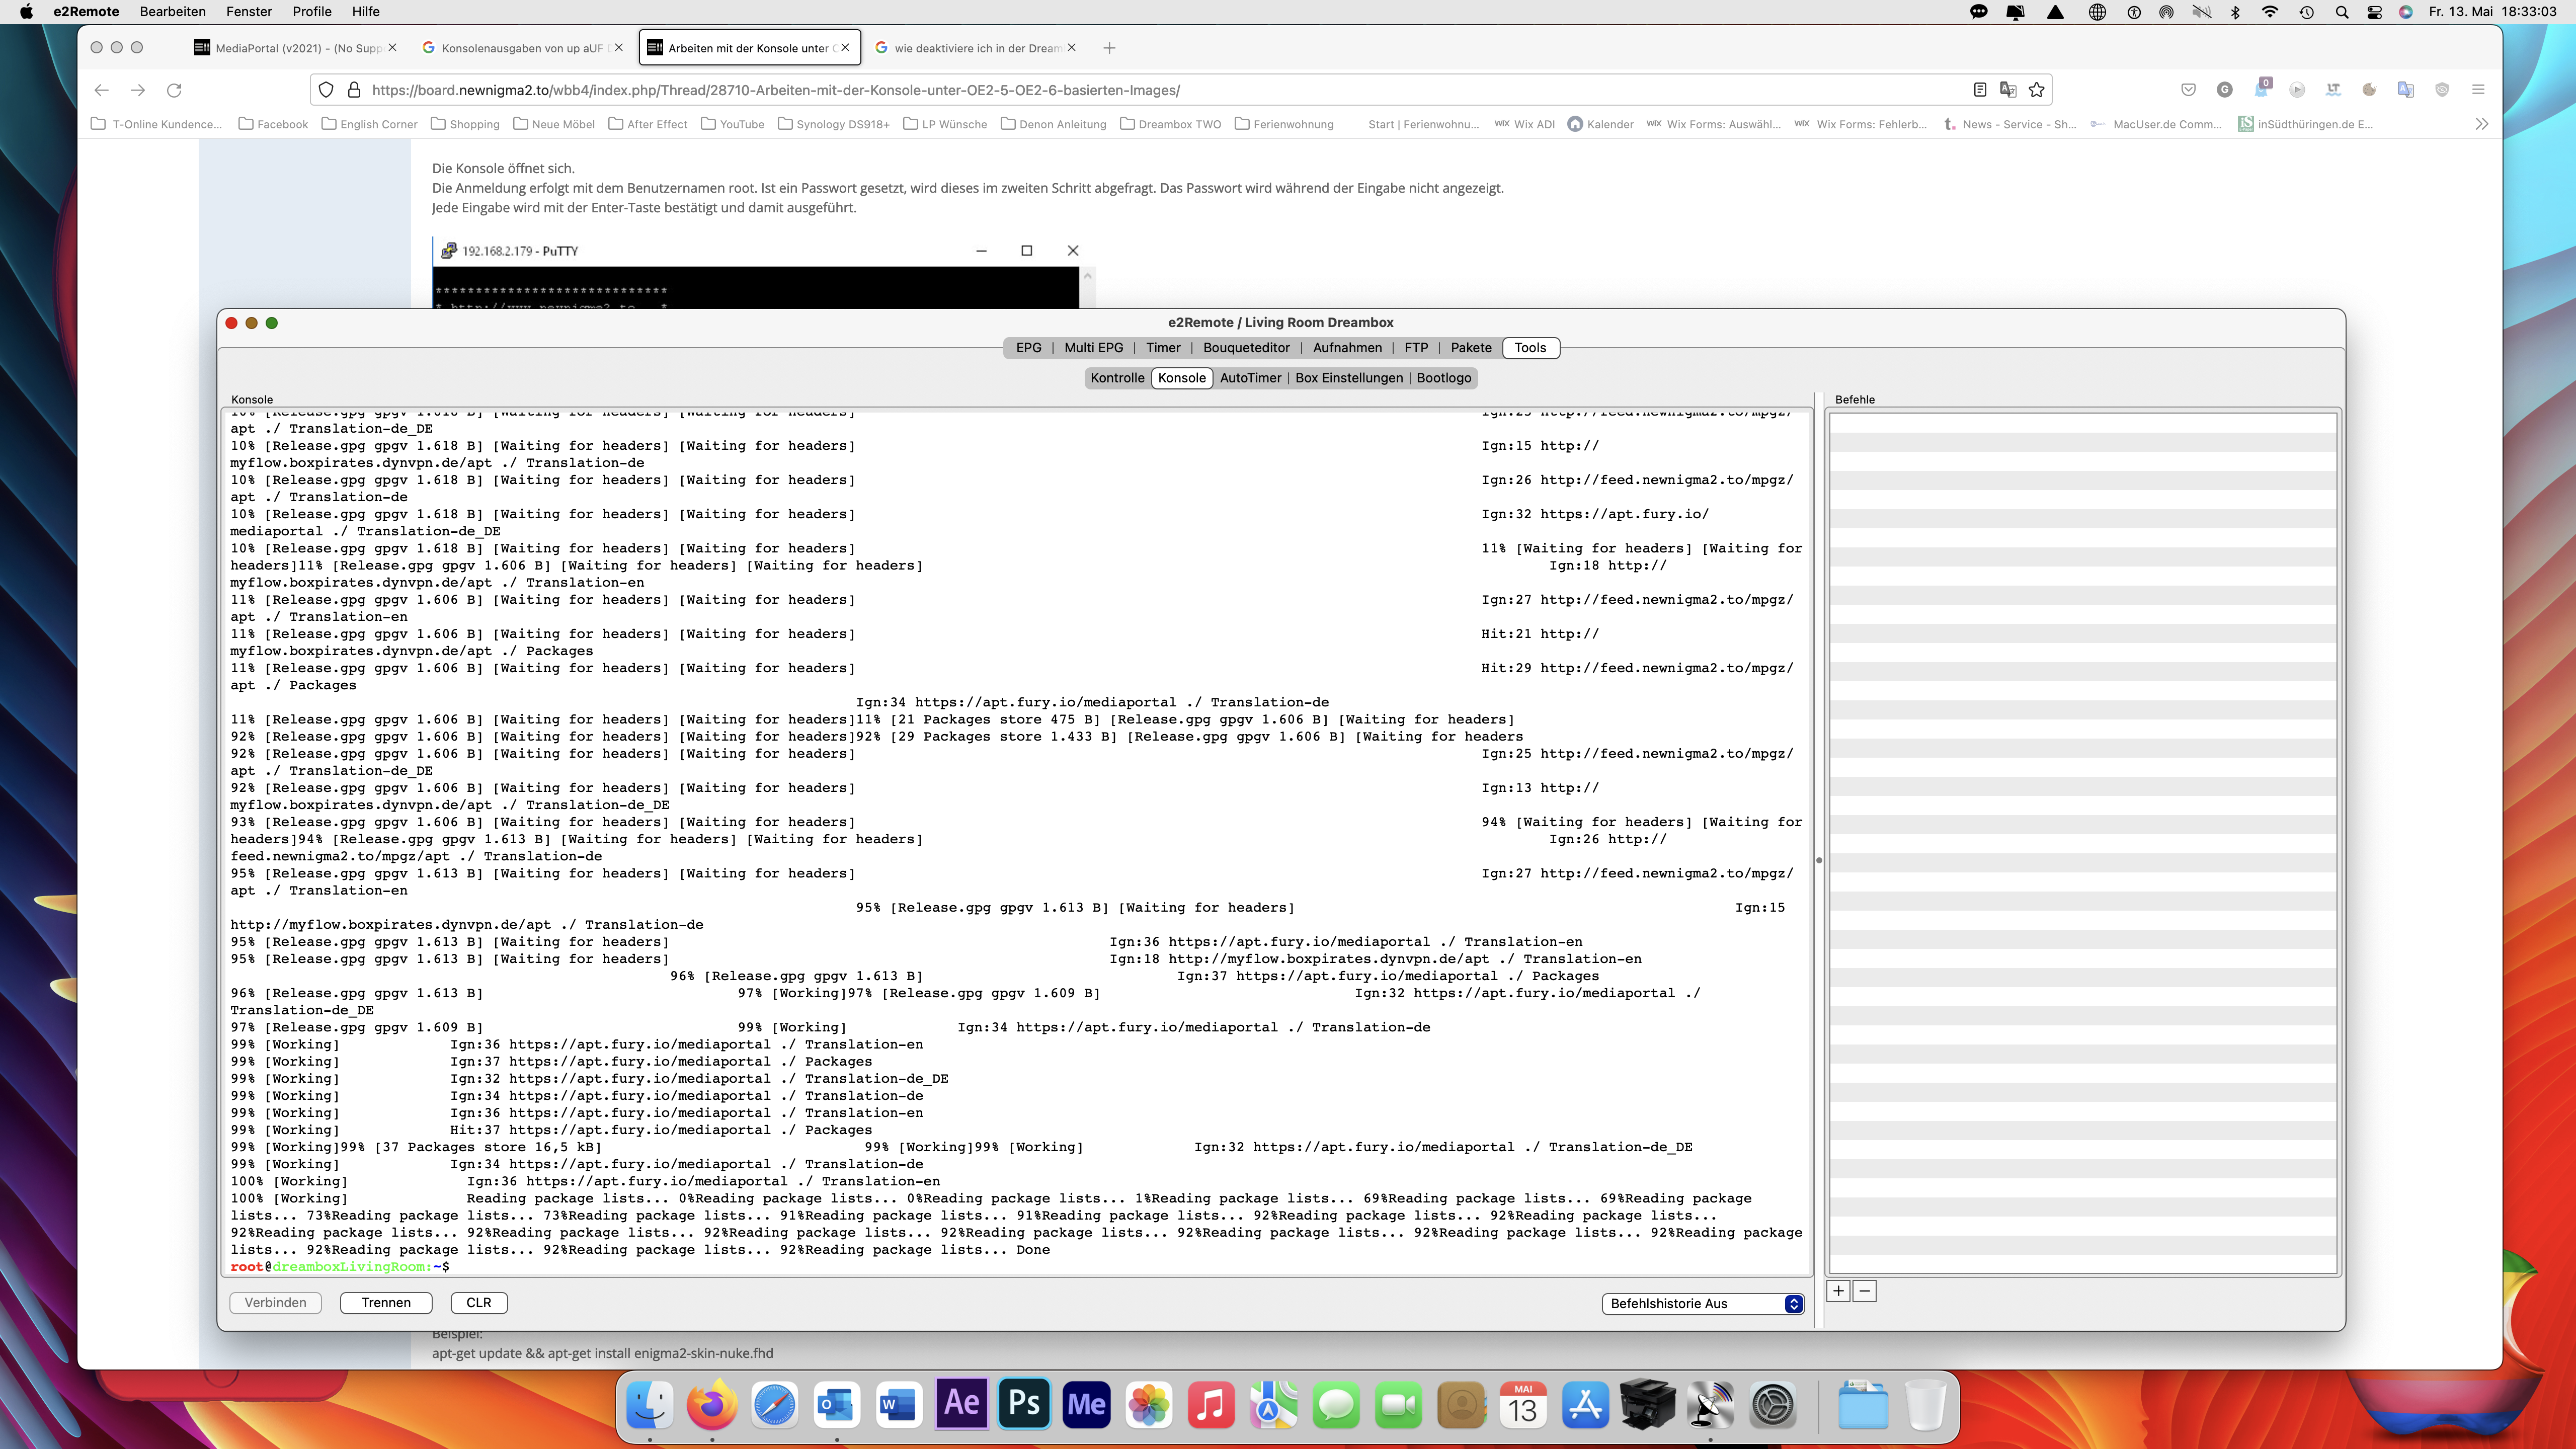
Task: Open new browser tab with plus icon
Action: [x=1109, y=48]
